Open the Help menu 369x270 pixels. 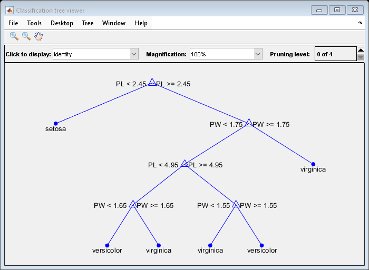coord(141,23)
